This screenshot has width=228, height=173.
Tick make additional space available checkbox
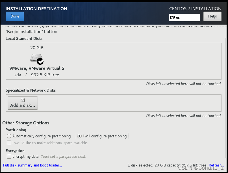click(x=9, y=143)
